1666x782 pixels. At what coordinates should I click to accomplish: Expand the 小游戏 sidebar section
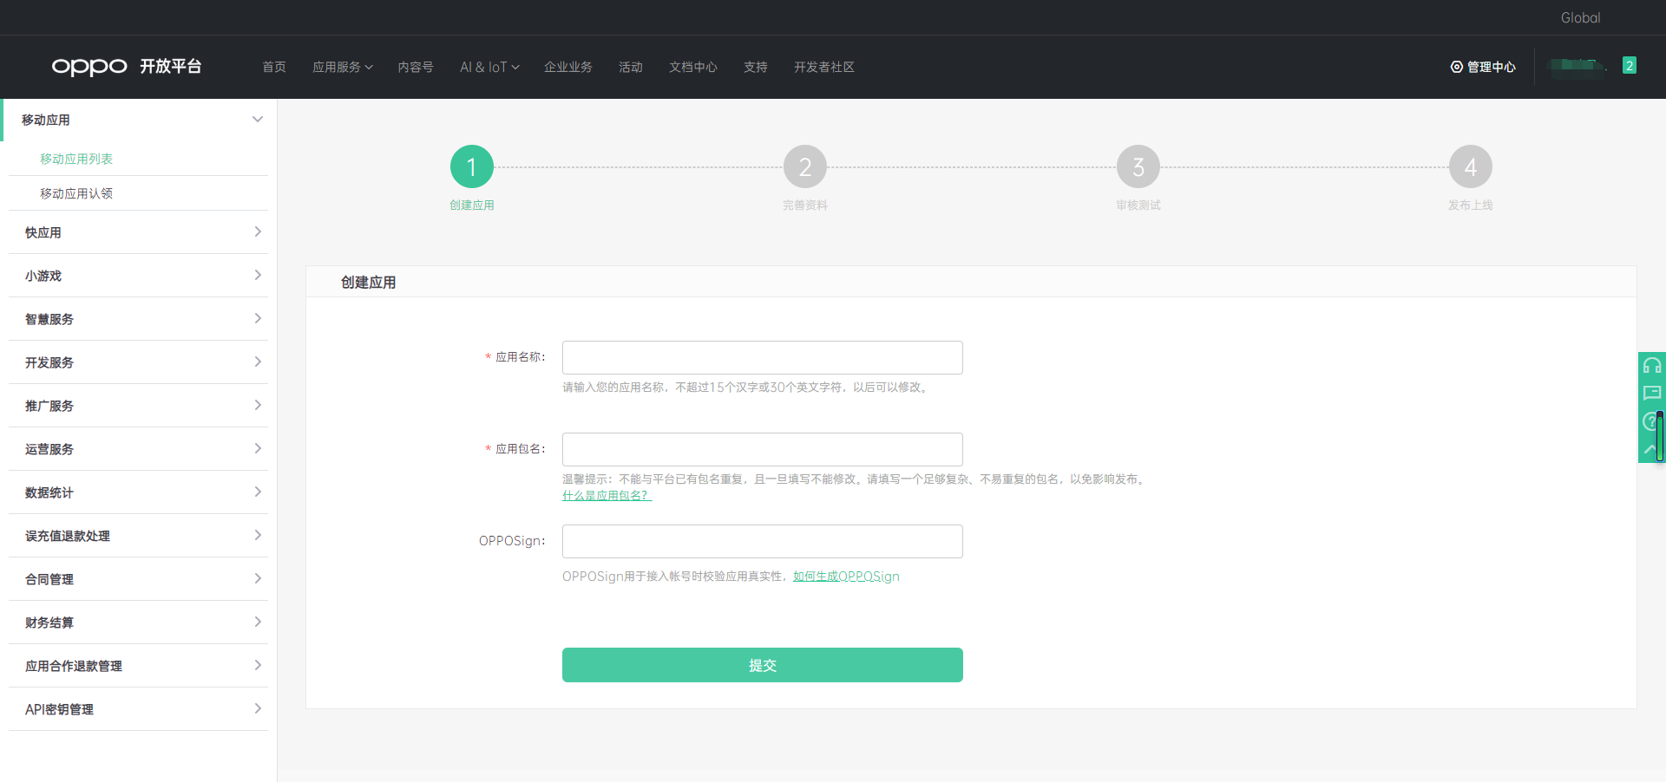[139, 276]
